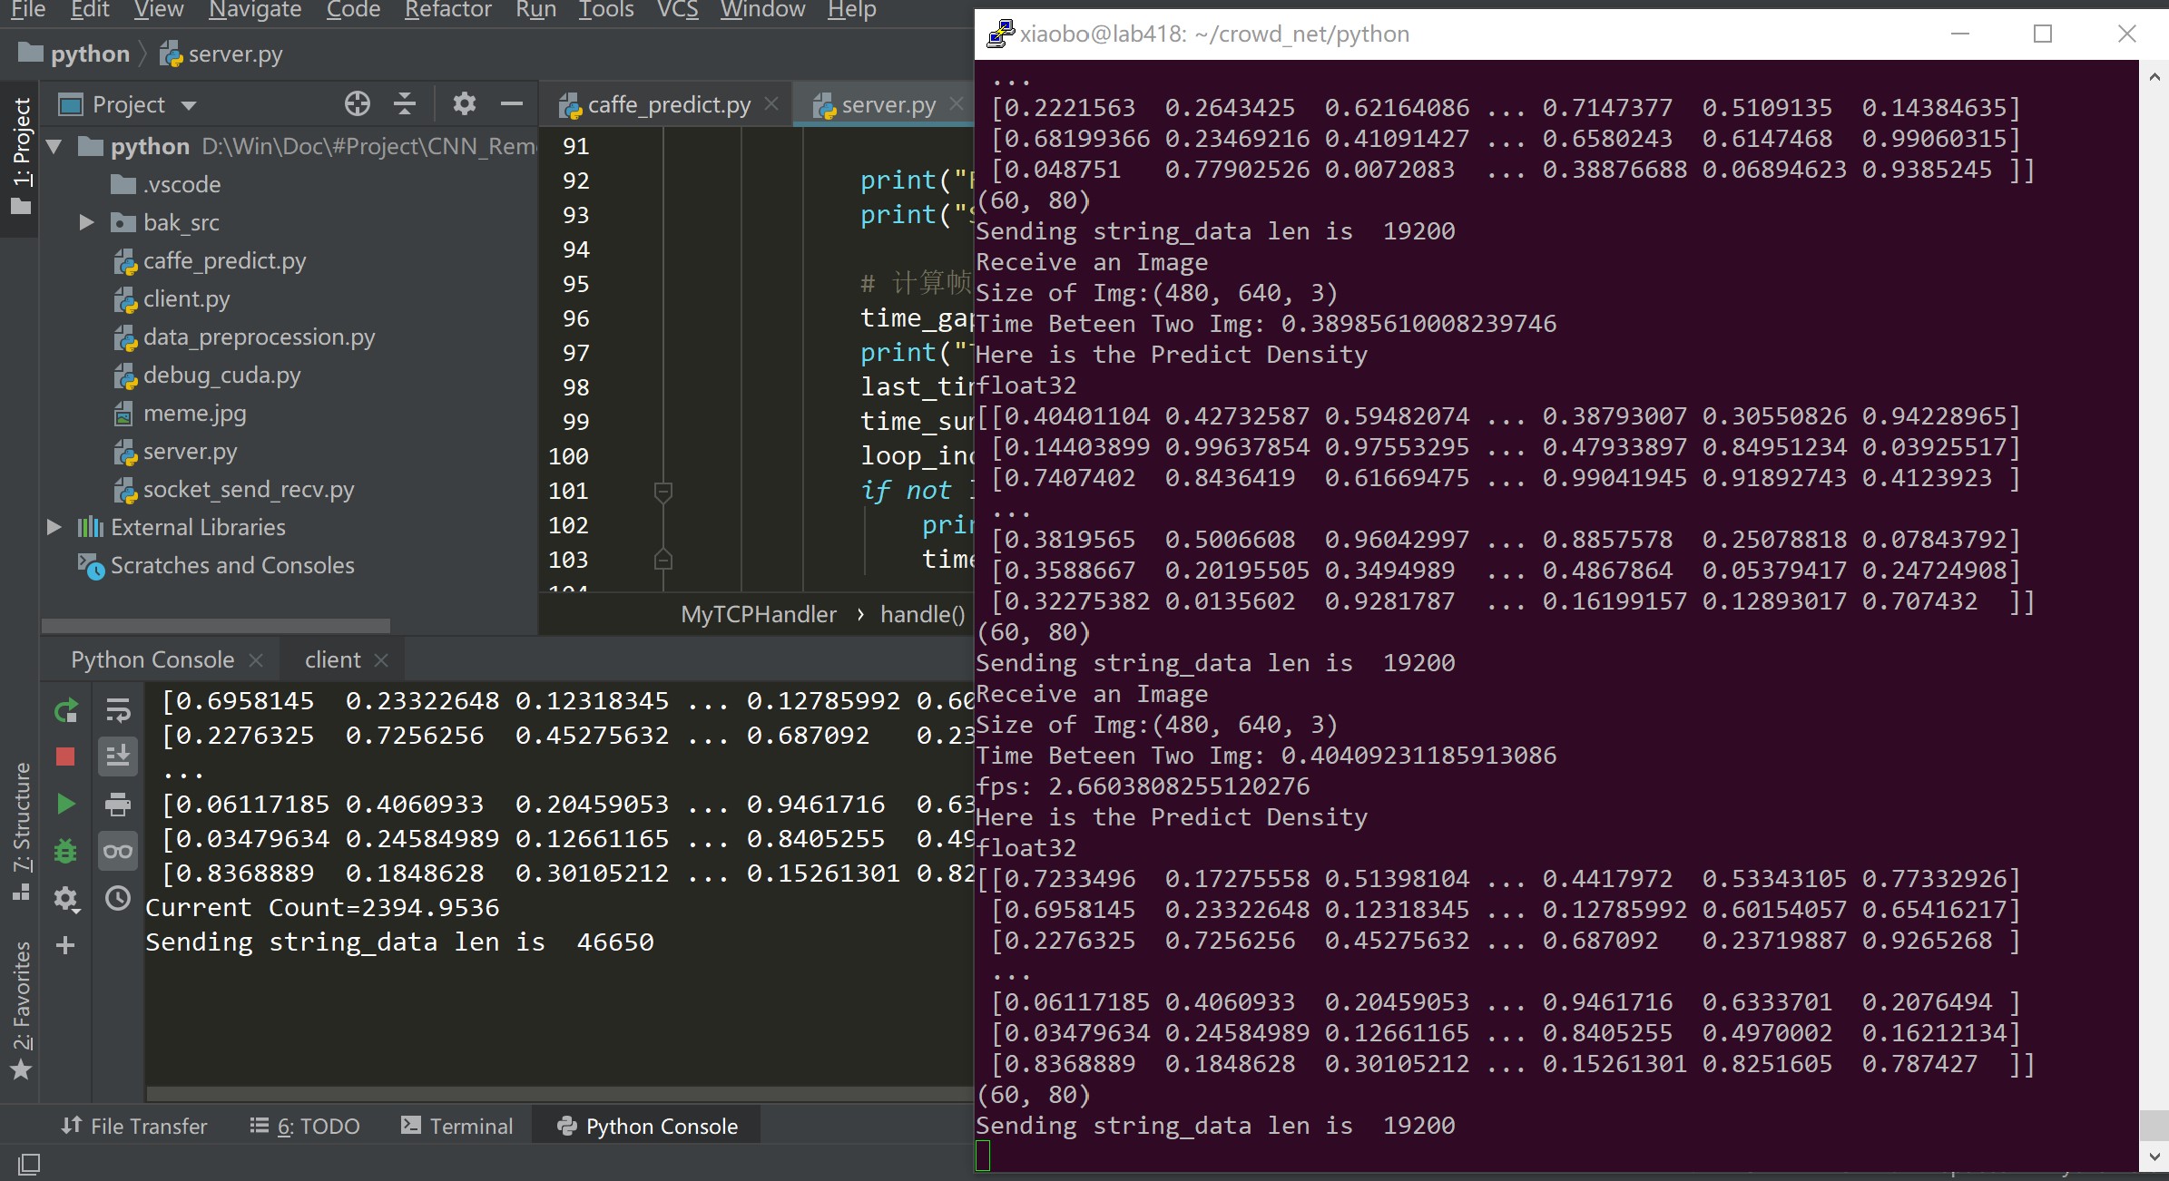
Task: Click the Rerun console icon
Action: pos(65,710)
